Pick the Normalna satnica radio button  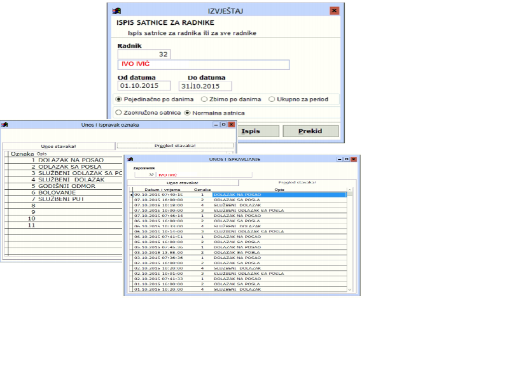pyautogui.click(x=187, y=113)
